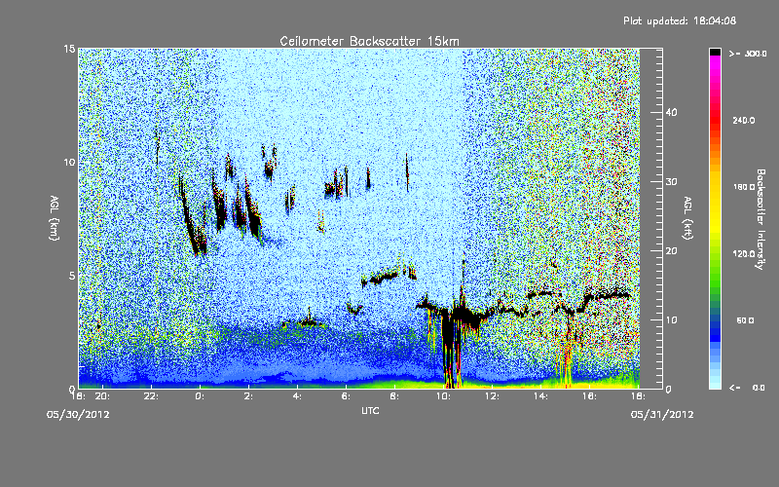Select the "Backscatter Intensity" colorbar label

click(760, 219)
